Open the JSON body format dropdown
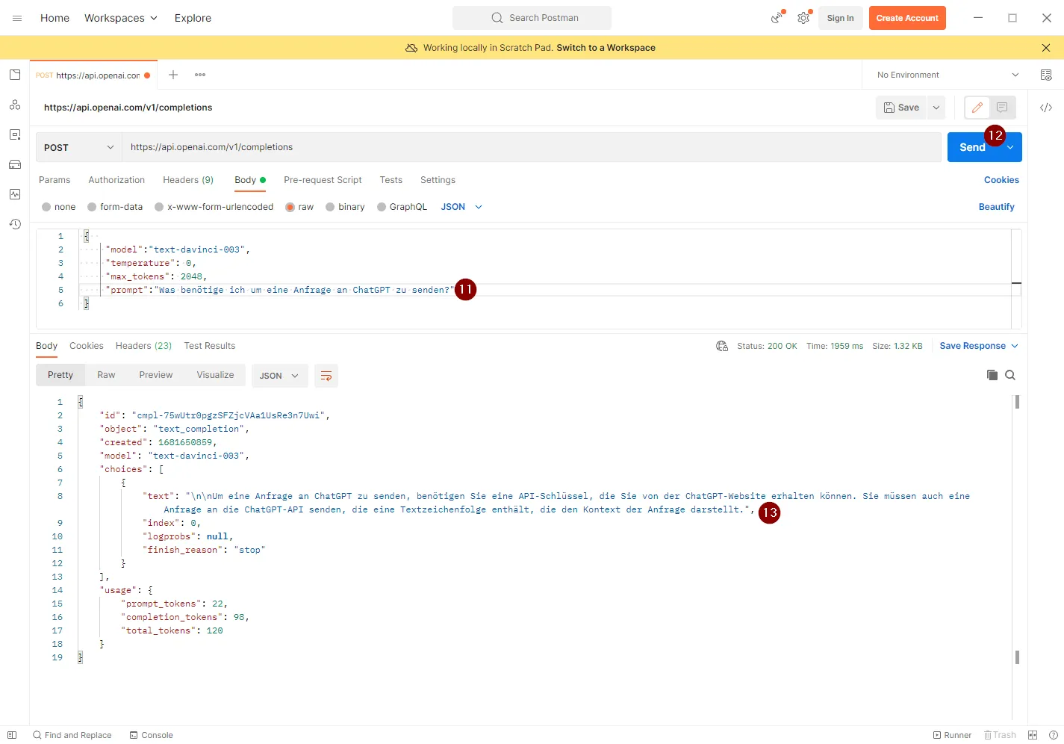Screen dimensions: 1064x744 461,207
